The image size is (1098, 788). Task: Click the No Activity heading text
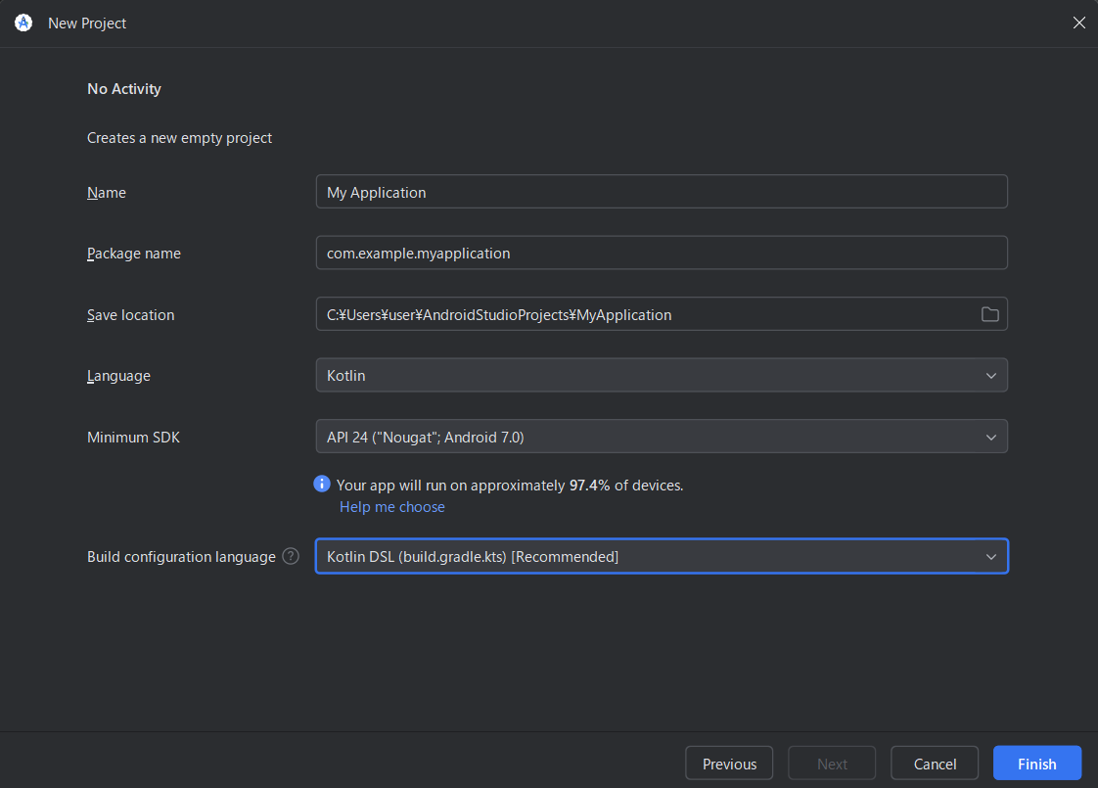pyautogui.click(x=123, y=88)
